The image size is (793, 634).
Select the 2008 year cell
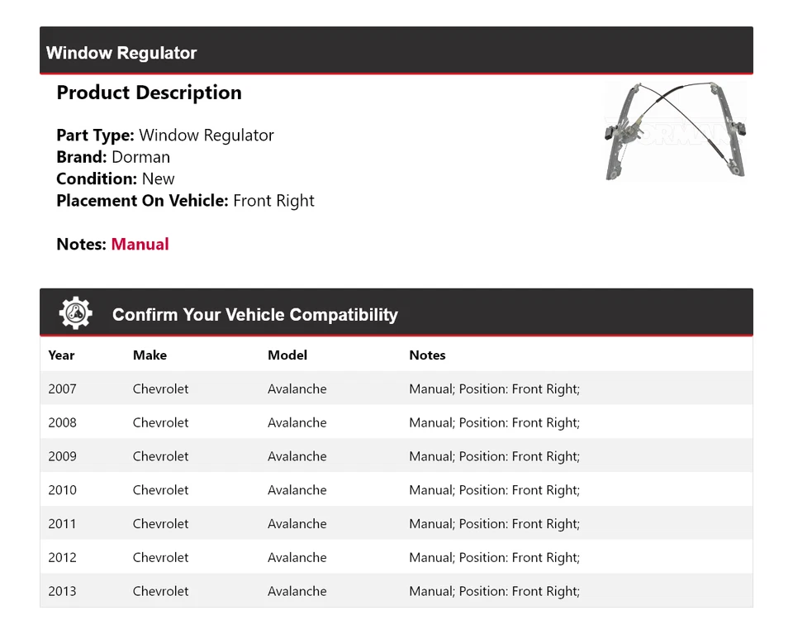coord(62,423)
